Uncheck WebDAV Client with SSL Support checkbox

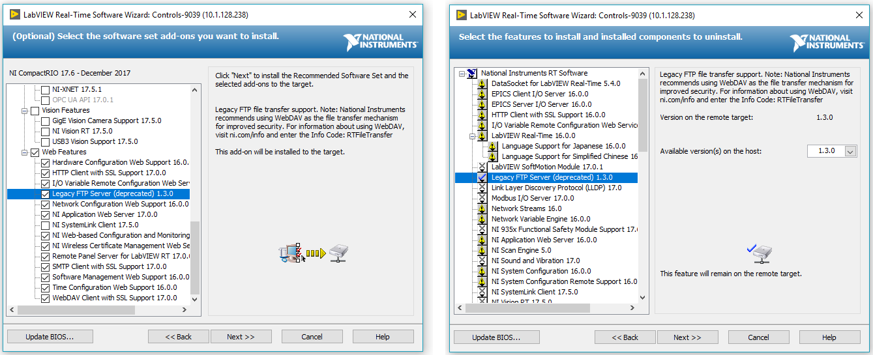(x=45, y=298)
